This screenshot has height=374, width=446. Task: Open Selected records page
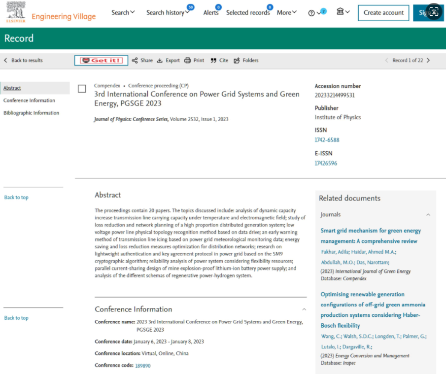tap(248, 12)
